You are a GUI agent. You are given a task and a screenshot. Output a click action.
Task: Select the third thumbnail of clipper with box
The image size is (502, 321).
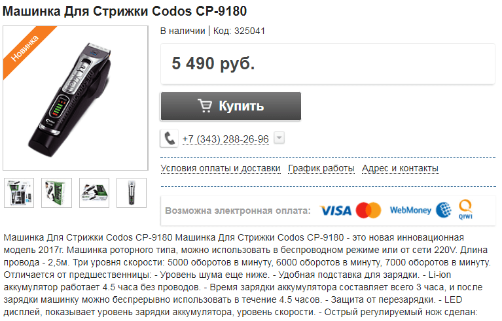point(94,193)
